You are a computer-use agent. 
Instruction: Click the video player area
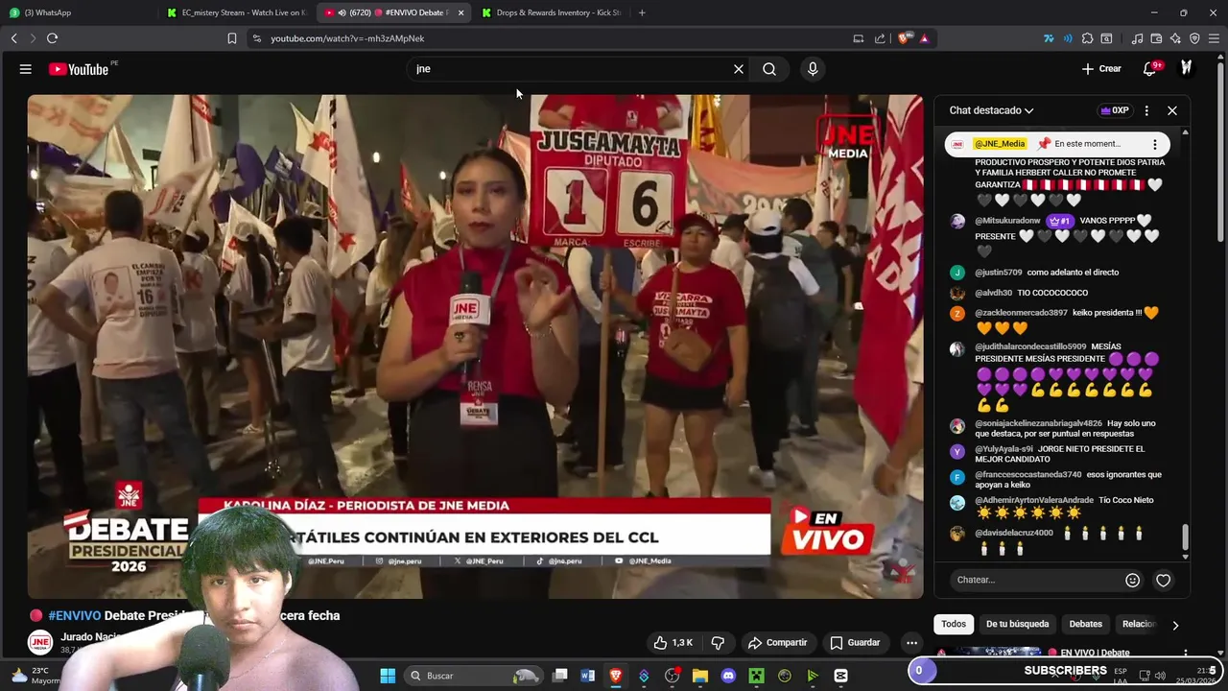[475, 345]
